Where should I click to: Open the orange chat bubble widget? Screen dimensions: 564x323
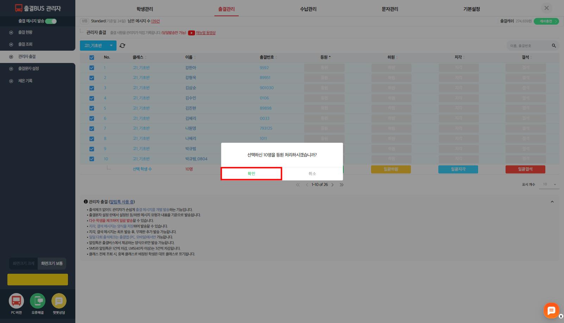pos(551,310)
